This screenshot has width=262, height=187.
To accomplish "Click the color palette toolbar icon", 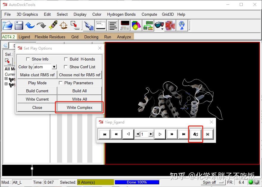I will (136, 26).
